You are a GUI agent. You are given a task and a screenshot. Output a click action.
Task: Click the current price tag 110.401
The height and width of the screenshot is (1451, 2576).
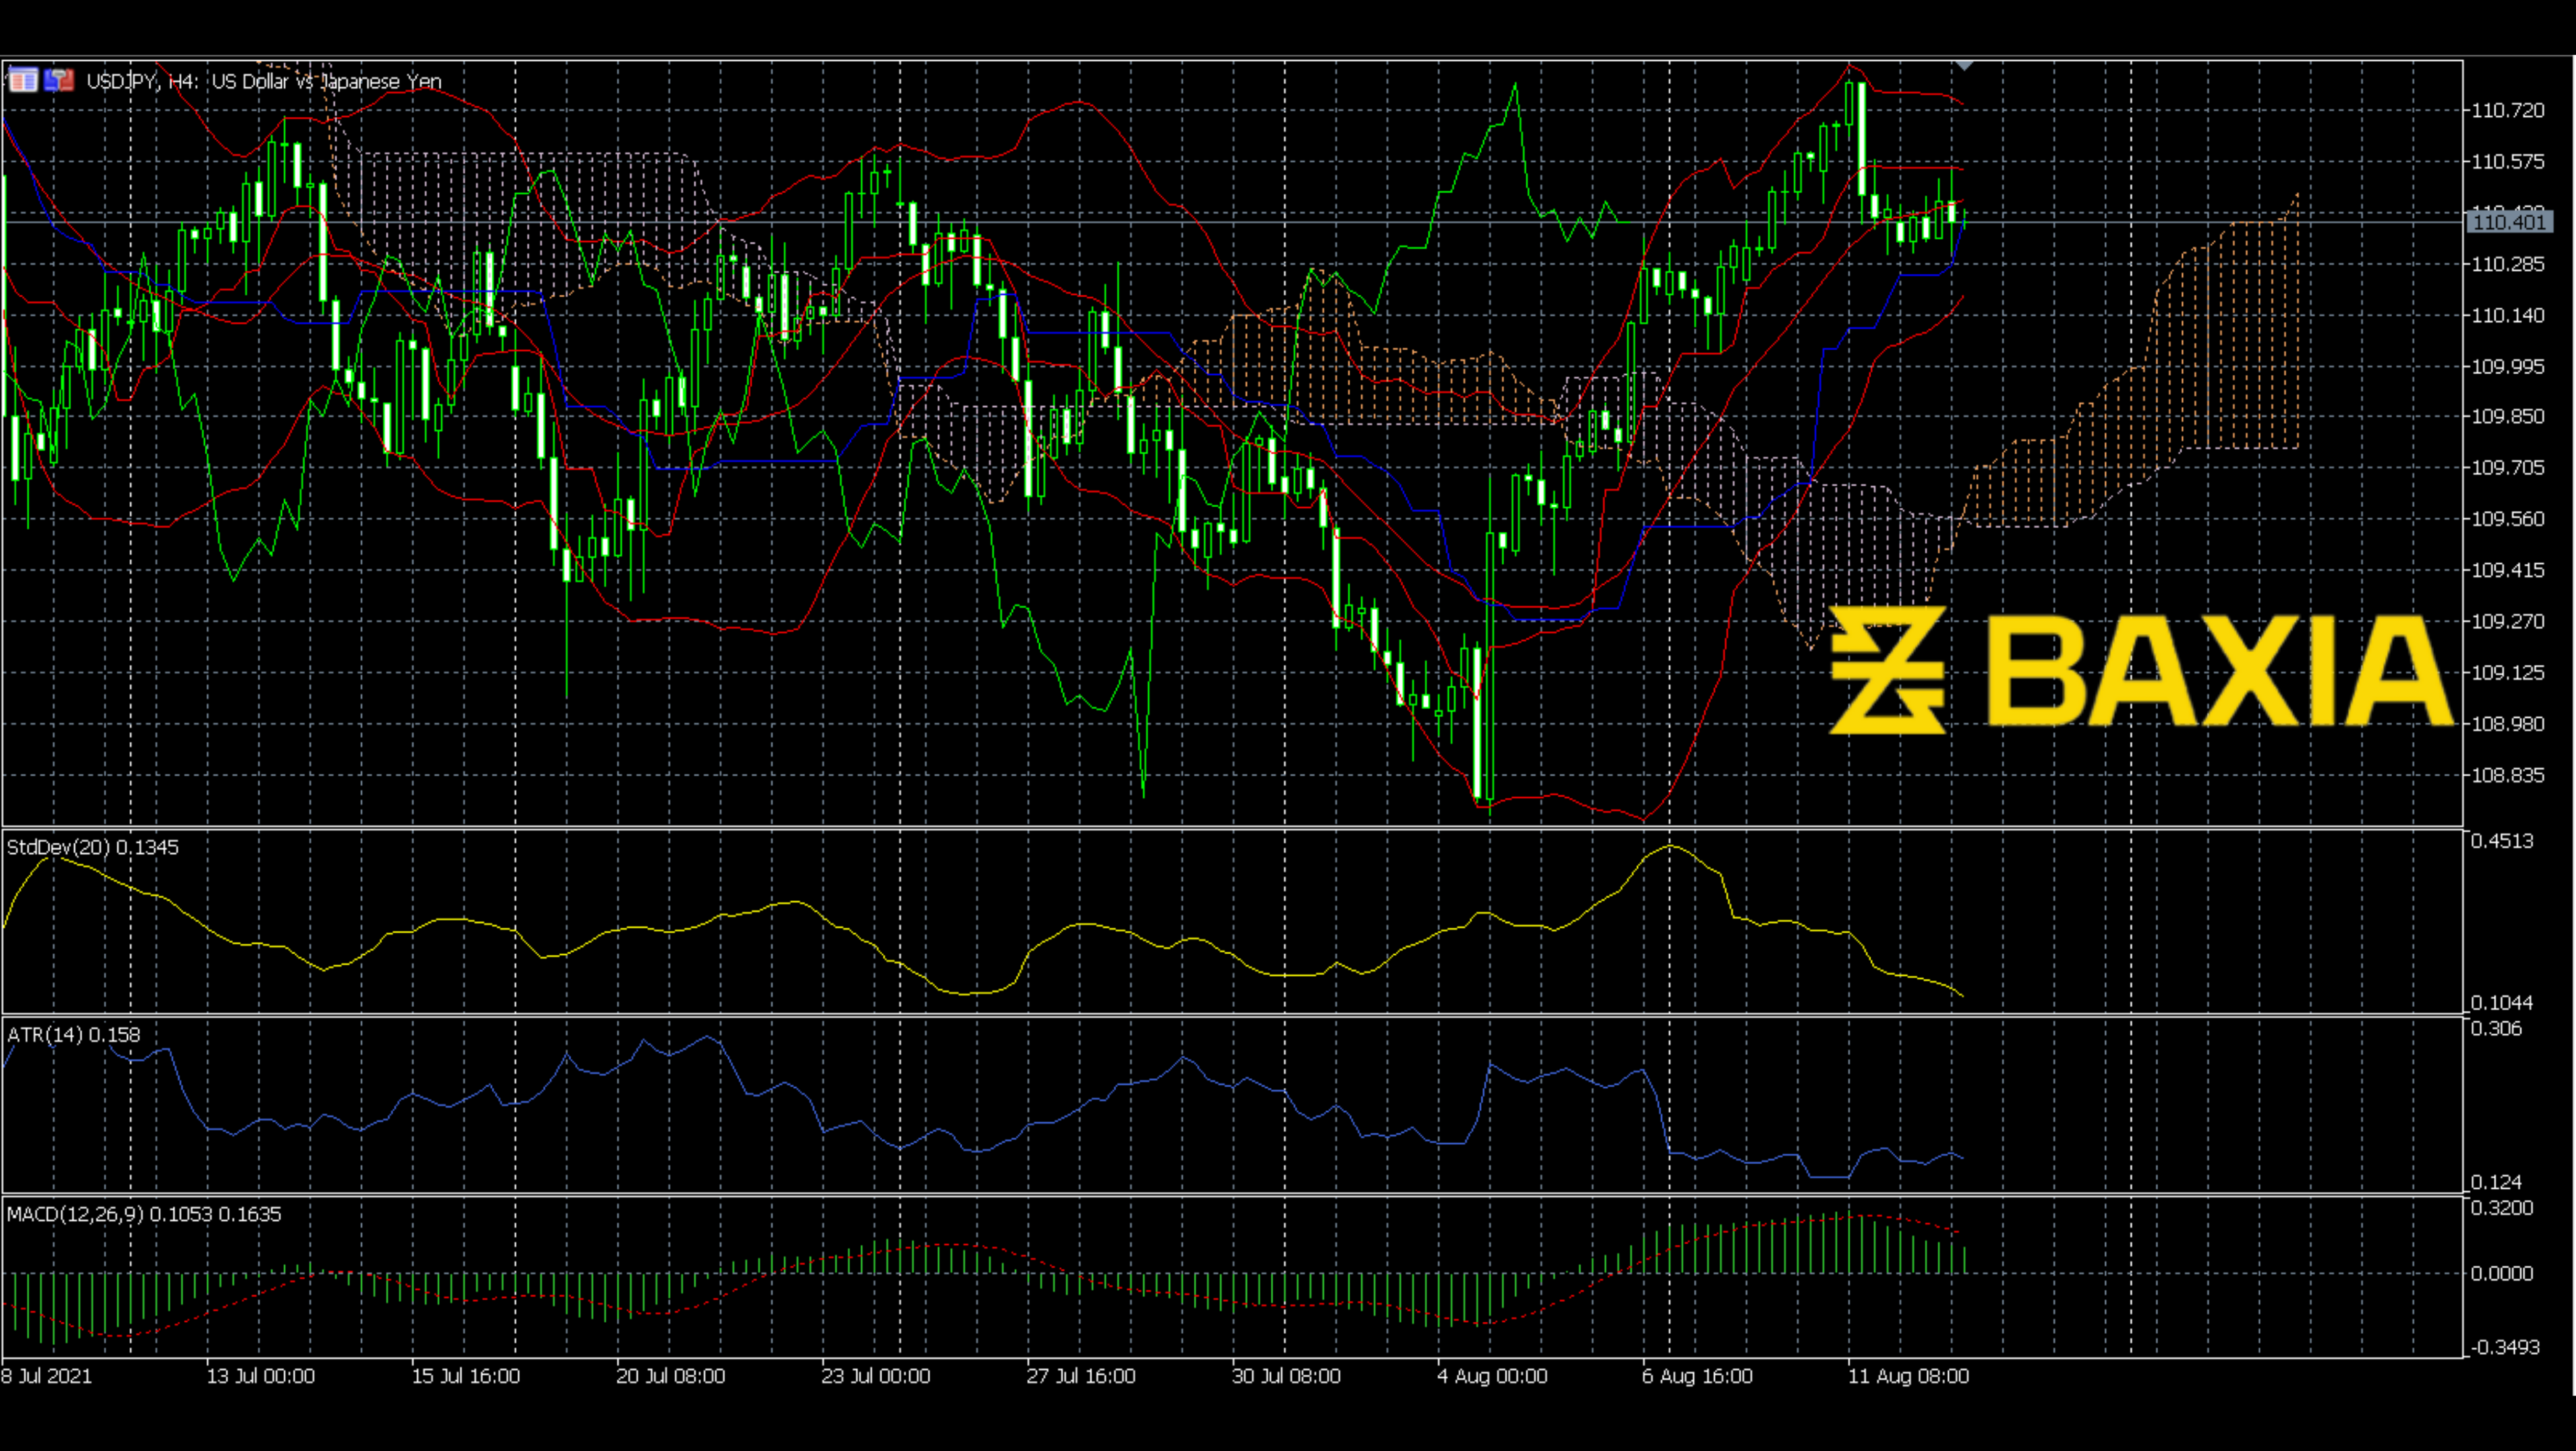(2509, 222)
